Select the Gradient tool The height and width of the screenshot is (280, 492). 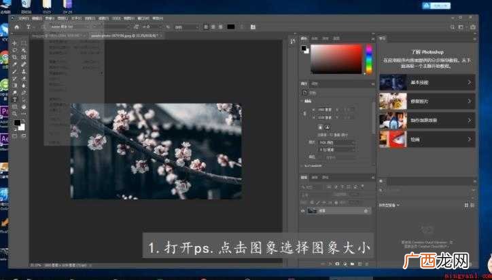(14, 85)
